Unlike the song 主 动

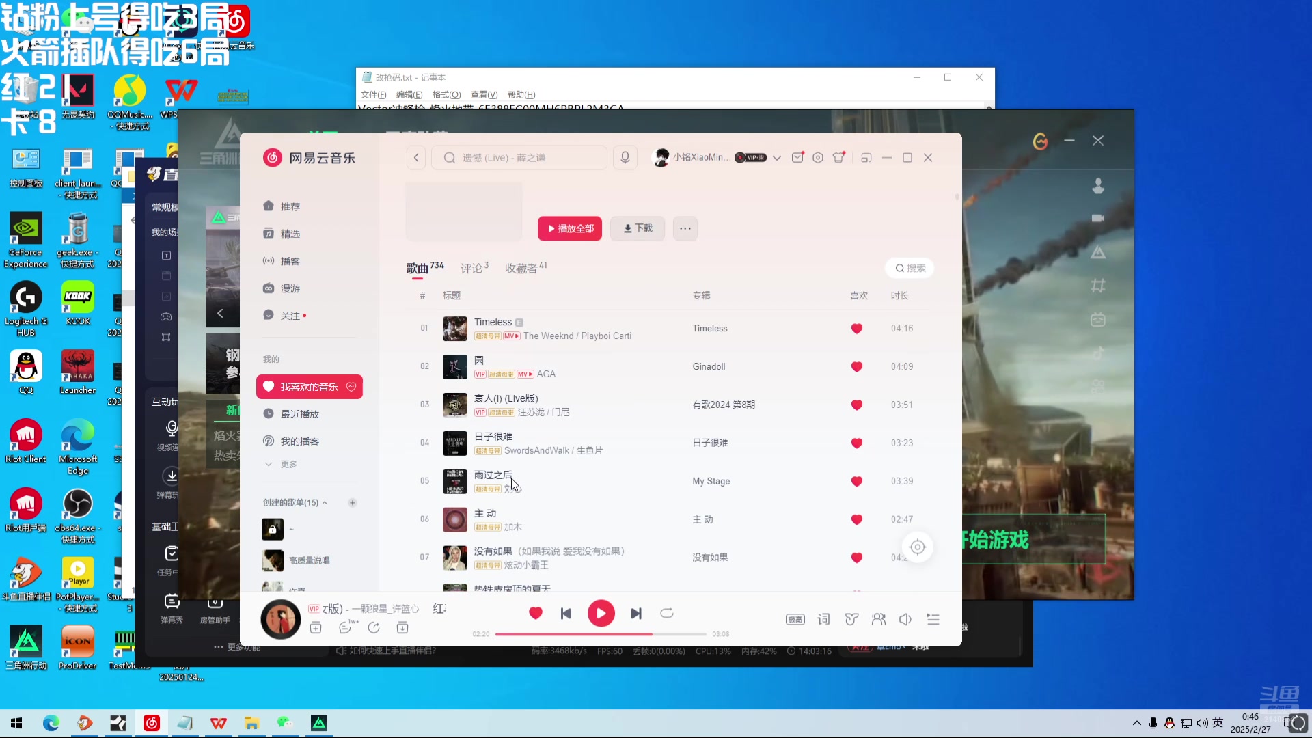856,520
